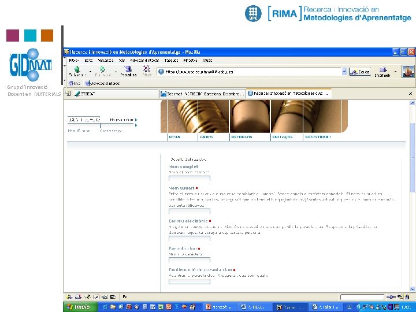Expand the address bar URL dropdown
This screenshot has height=312, width=416.
pos(344,72)
